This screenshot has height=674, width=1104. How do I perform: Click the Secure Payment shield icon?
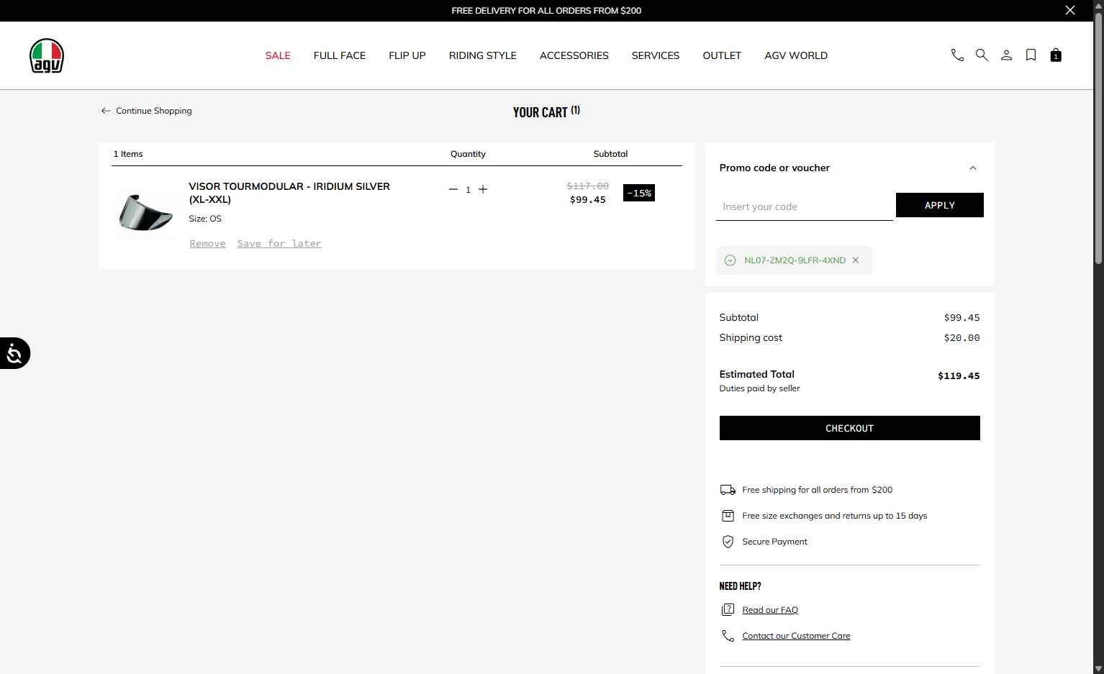click(728, 542)
